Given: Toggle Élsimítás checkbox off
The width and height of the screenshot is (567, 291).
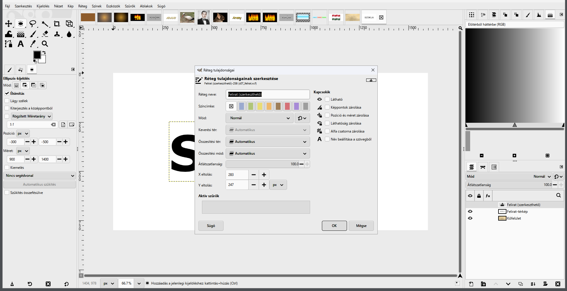Looking at the screenshot, I should coord(7,93).
